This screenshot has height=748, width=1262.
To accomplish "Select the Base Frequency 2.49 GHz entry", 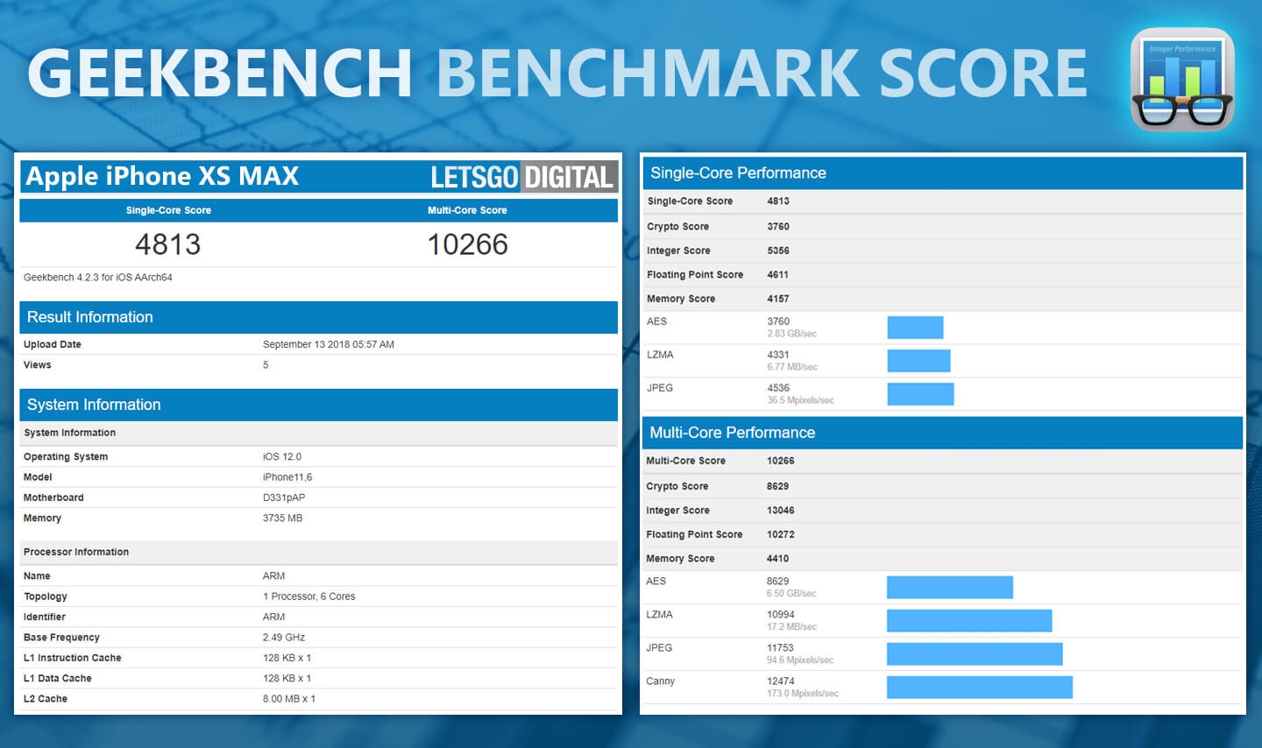I will point(175,637).
